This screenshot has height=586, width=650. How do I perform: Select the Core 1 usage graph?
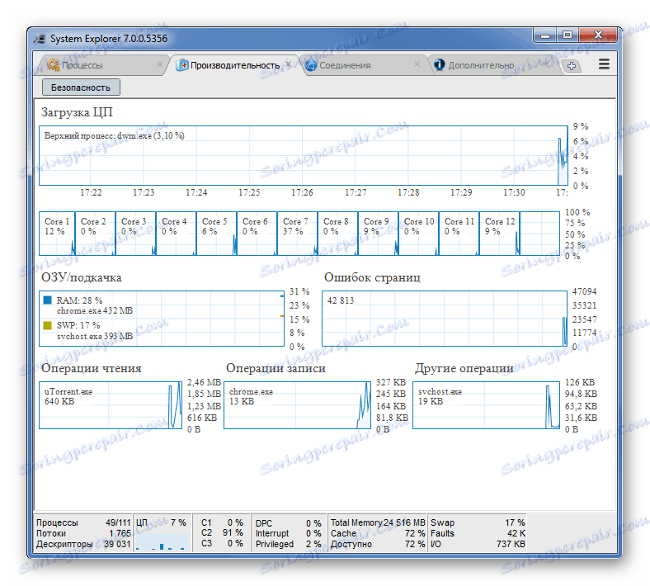coord(57,234)
